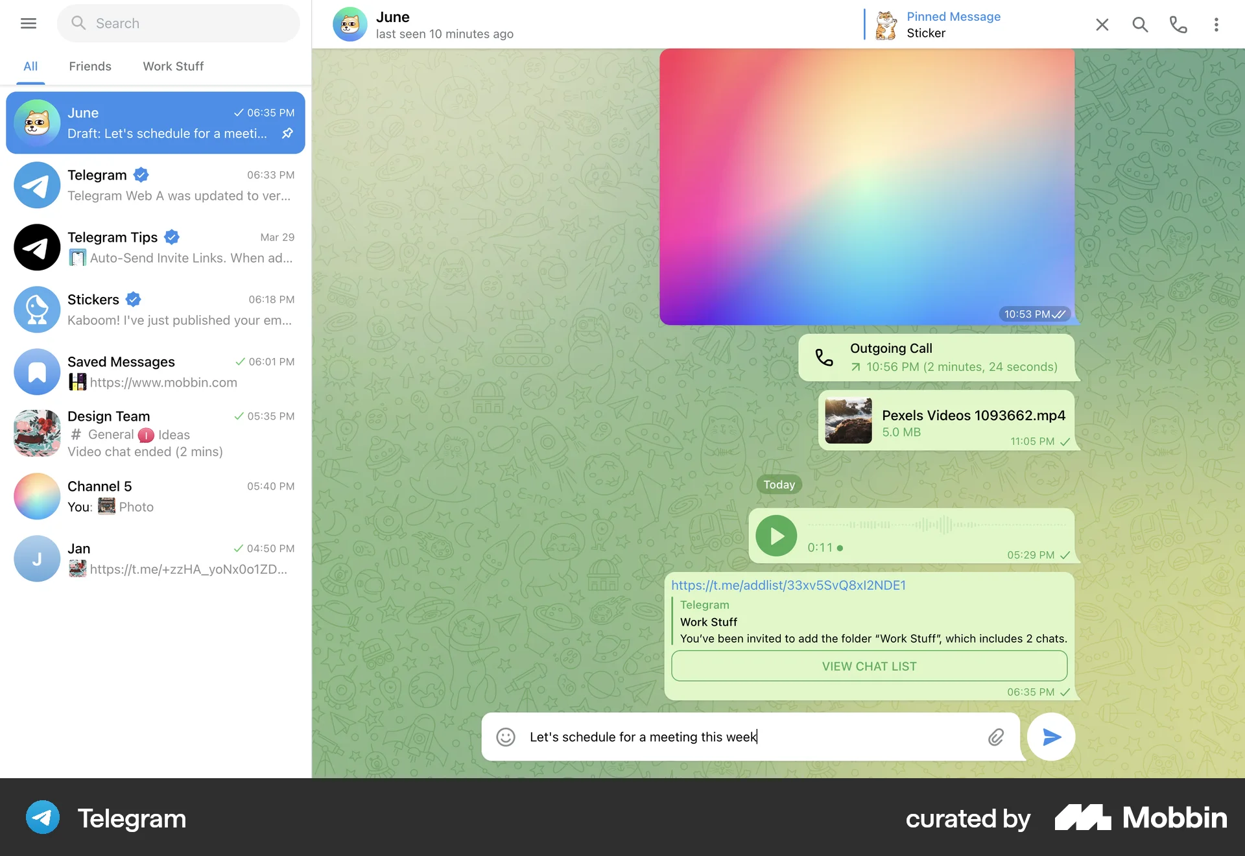Open the chat search icon

[x=1140, y=24]
